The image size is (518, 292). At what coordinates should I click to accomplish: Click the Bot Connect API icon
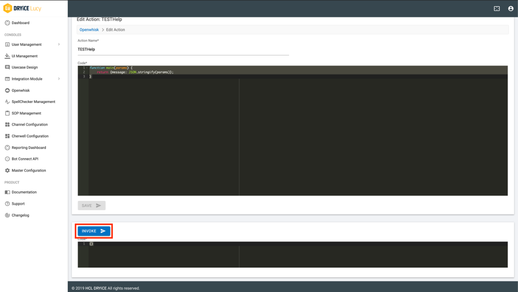tap(7, 159)
